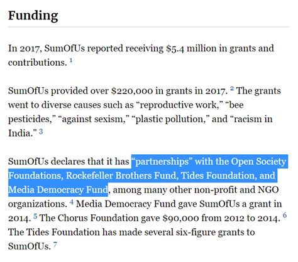This screenshot has width=298, height=262.
Task: Click the phrase "six-figure grants"
Action: click(211, 233)
